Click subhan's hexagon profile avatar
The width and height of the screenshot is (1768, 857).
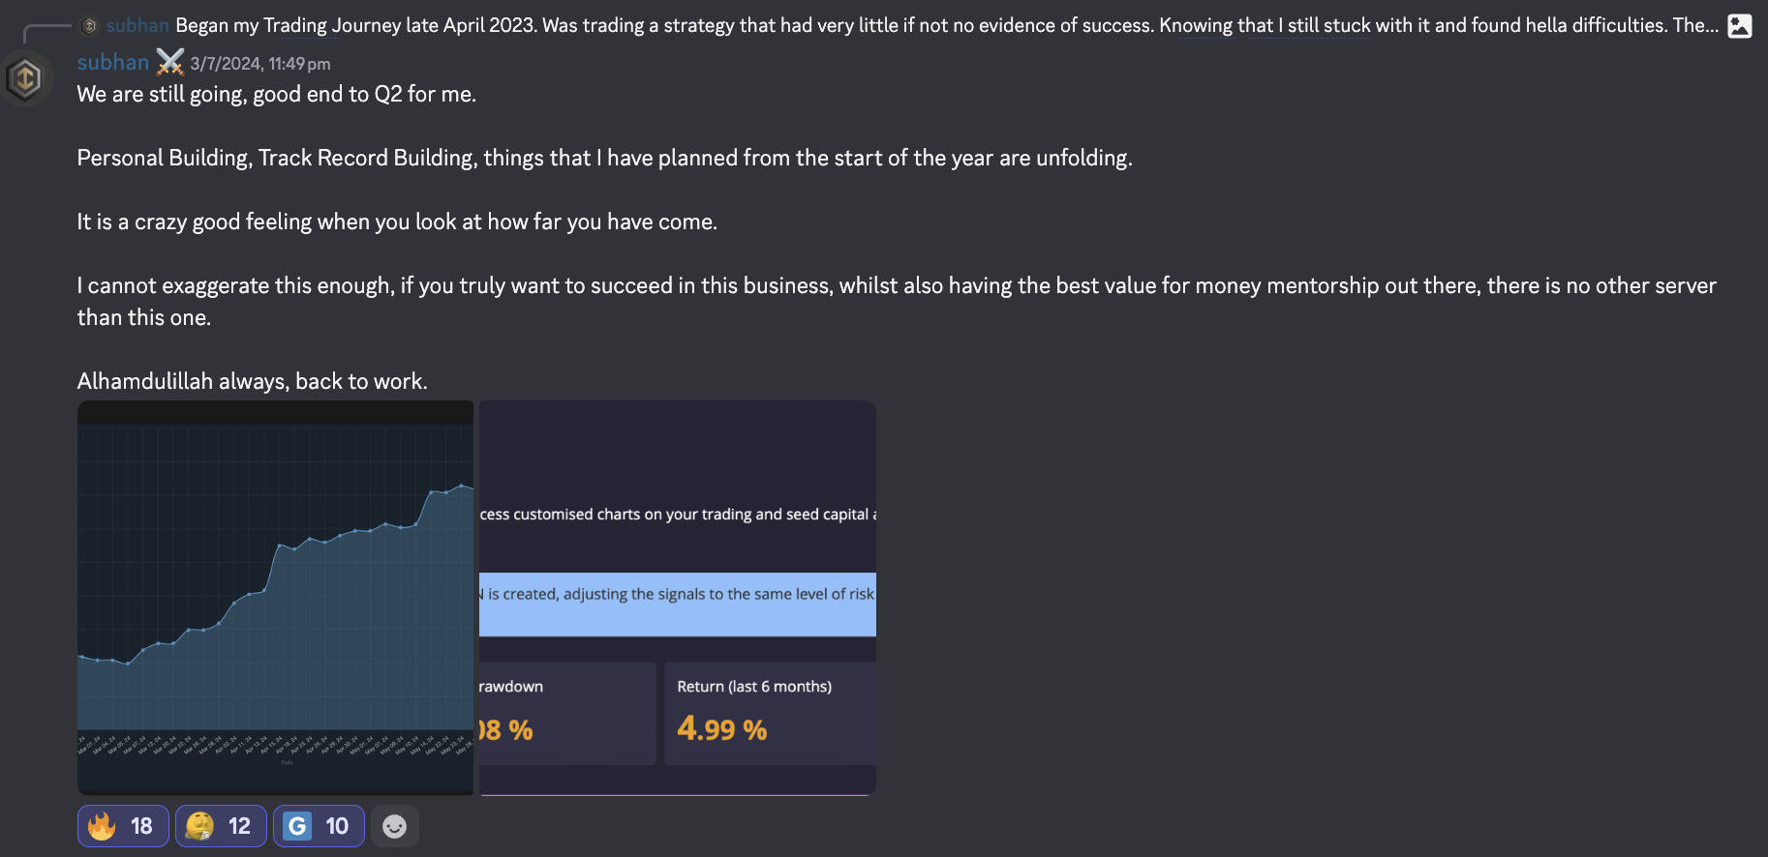(26, 78)
